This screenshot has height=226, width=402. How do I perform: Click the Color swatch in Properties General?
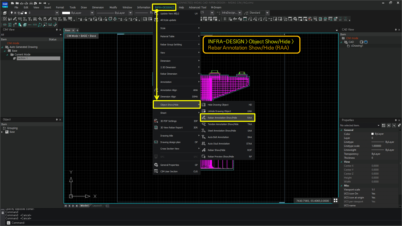tap(373, 134)
